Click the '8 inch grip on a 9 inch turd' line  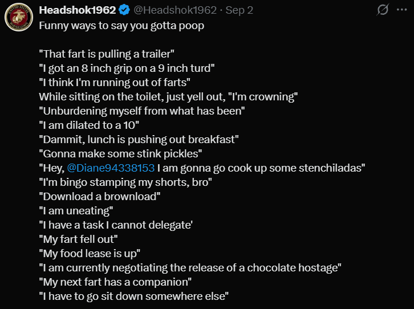[127, 68]
